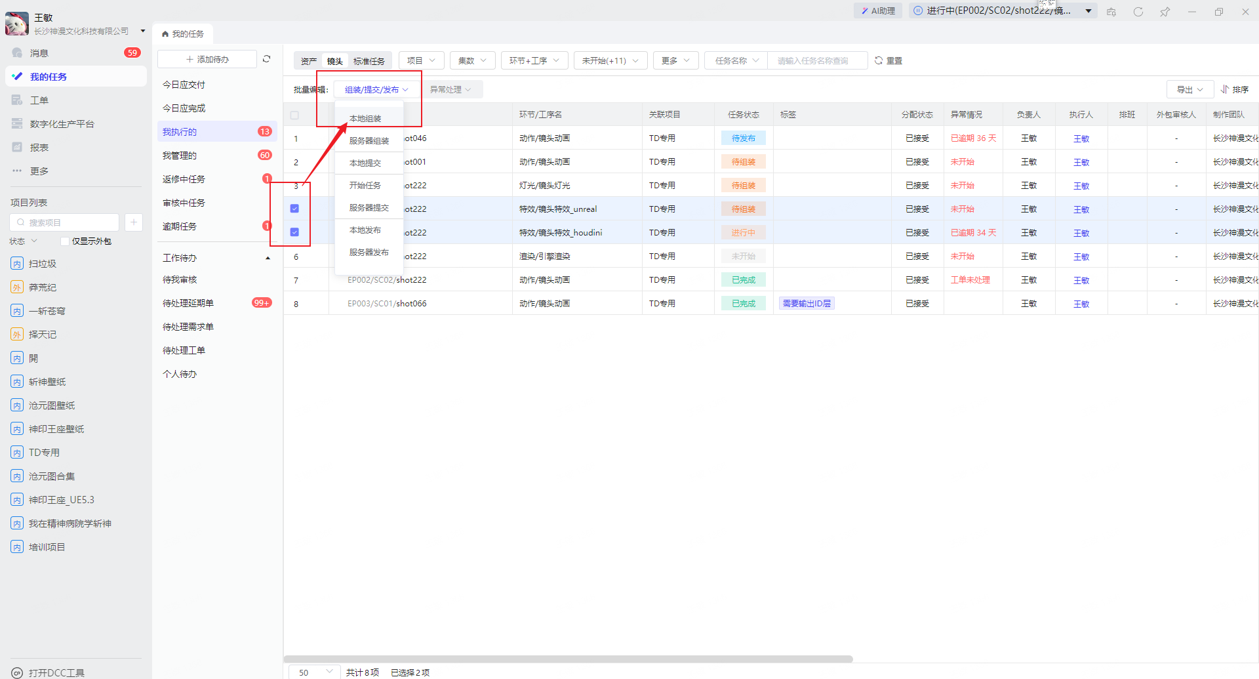Click the pin icon in title bar
Screen dimensions: 1259x679
coord(1165,12)
